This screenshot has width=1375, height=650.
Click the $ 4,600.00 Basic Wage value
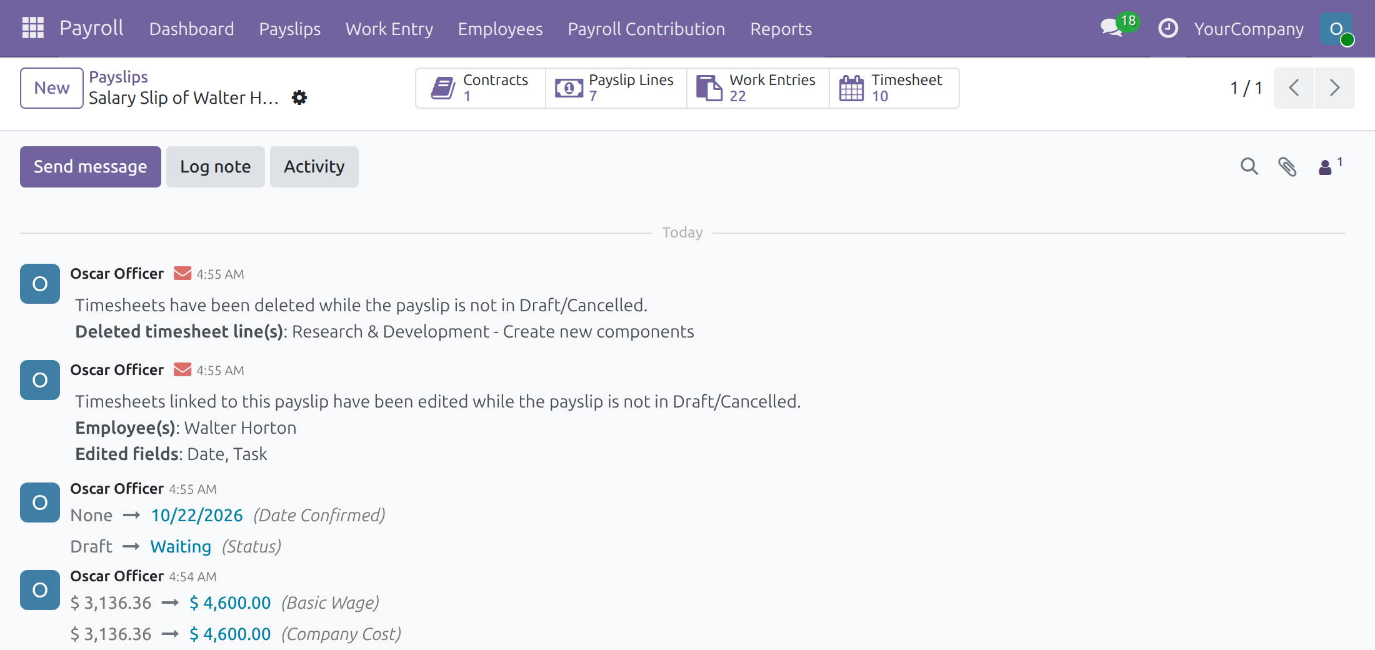(230, 603)
